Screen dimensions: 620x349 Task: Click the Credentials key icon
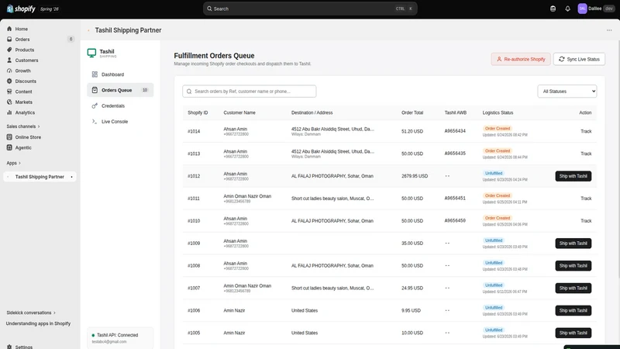(x=95, y=105)
